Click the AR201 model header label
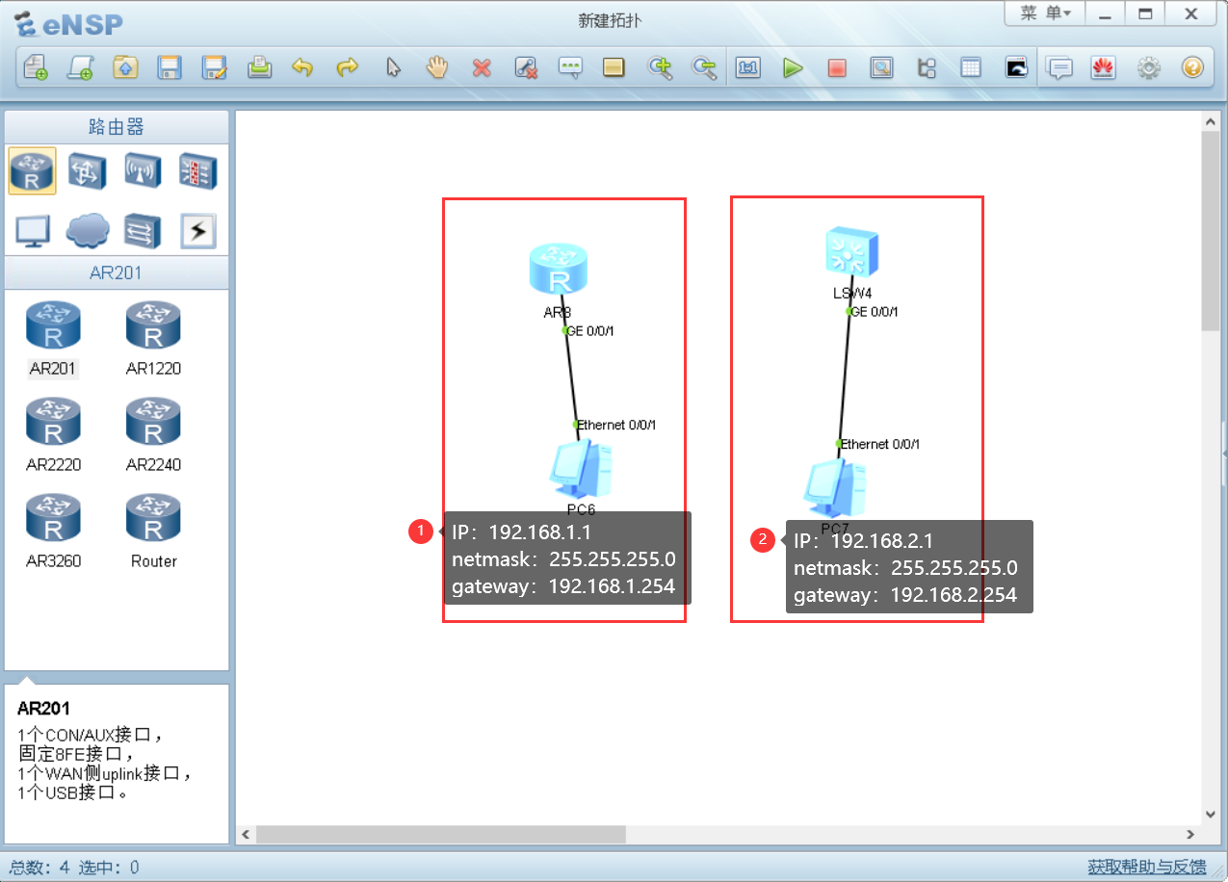The height and width of the screenshot is (882, 1228). 117,272
